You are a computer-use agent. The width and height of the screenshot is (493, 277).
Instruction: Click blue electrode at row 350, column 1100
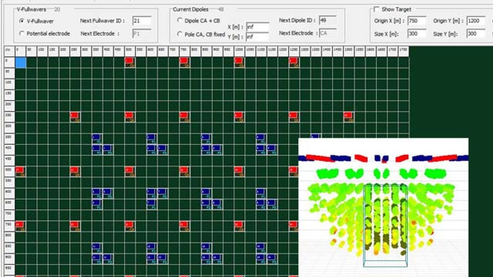(x=261, y=138)
